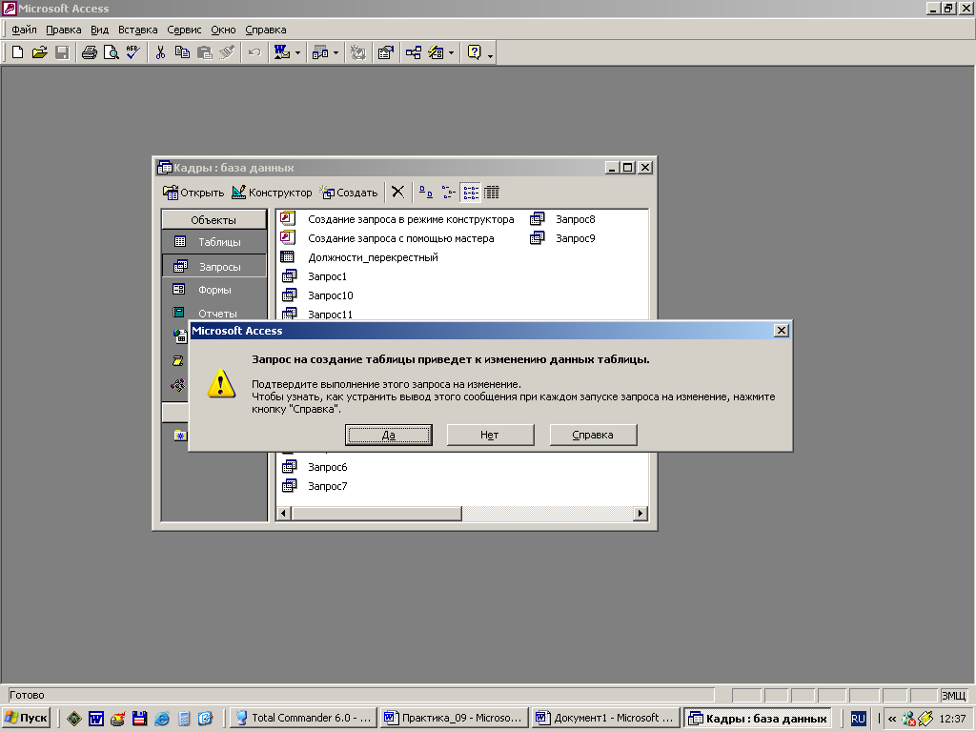The height and width of the screenshot is (732, 976).
Task: Click Открыть in the database window
Action: coord(193,193)
